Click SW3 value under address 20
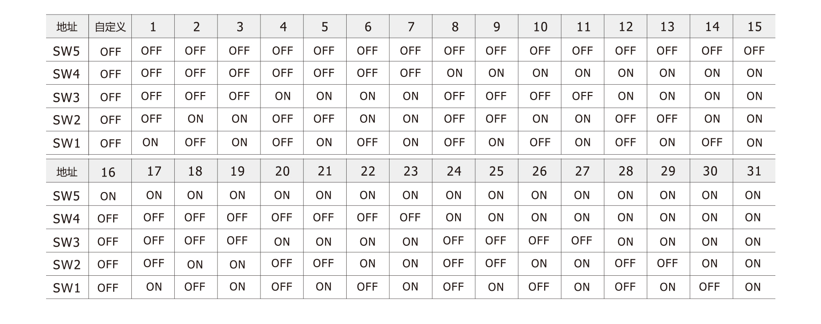The width and height of the screenshot is (821, 324). (x=282, y=242)
